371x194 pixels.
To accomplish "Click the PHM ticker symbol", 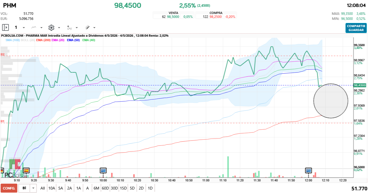I will point(10,5).
